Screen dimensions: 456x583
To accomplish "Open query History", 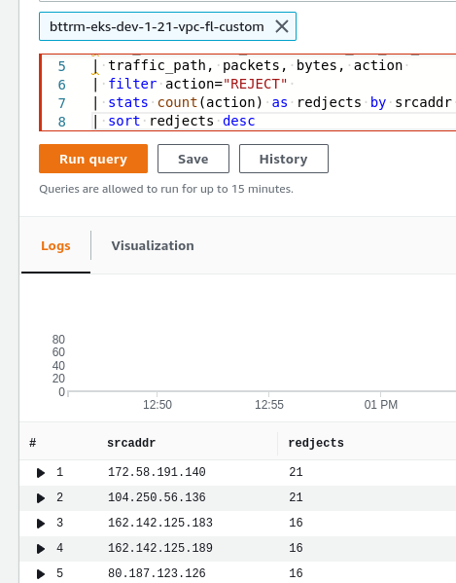I will click(x=283, y=159).
